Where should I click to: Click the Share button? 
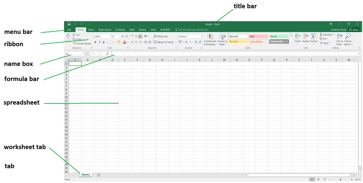[354, 30]
